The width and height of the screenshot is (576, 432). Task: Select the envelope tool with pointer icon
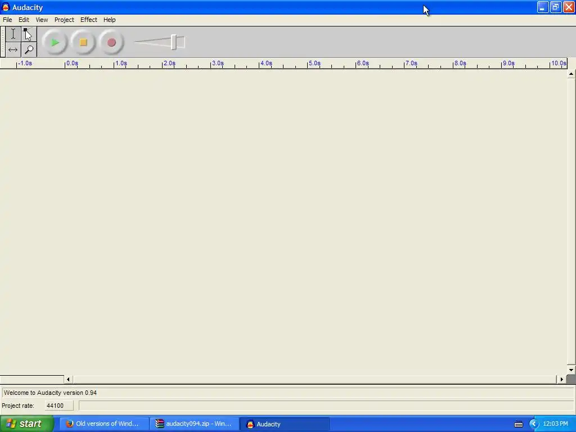pyautogui.click(x=29, y=34)
